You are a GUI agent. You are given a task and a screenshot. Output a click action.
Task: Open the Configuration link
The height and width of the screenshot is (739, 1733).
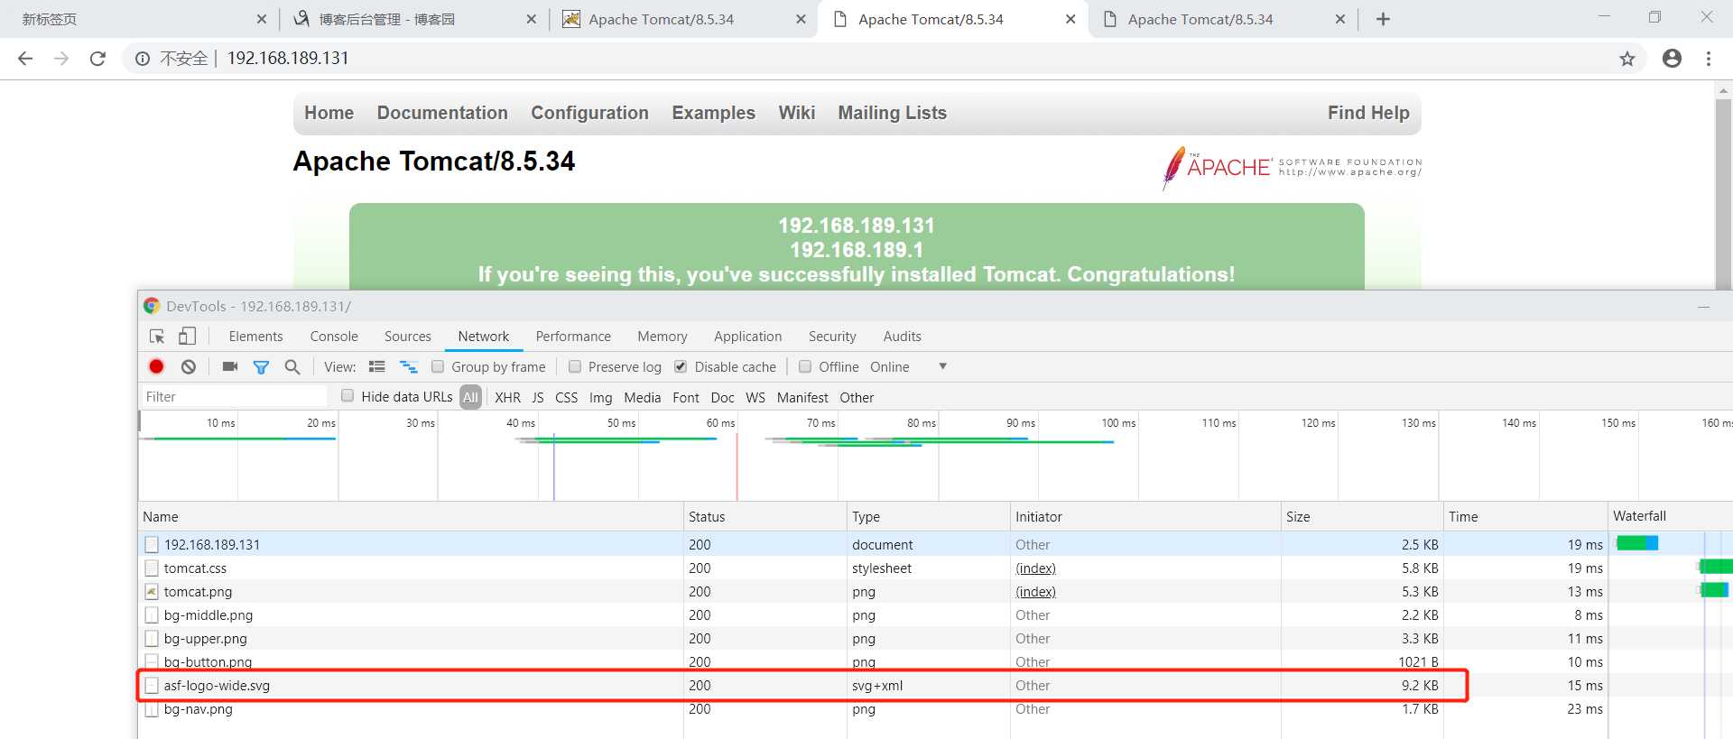(x=589, y=113)
